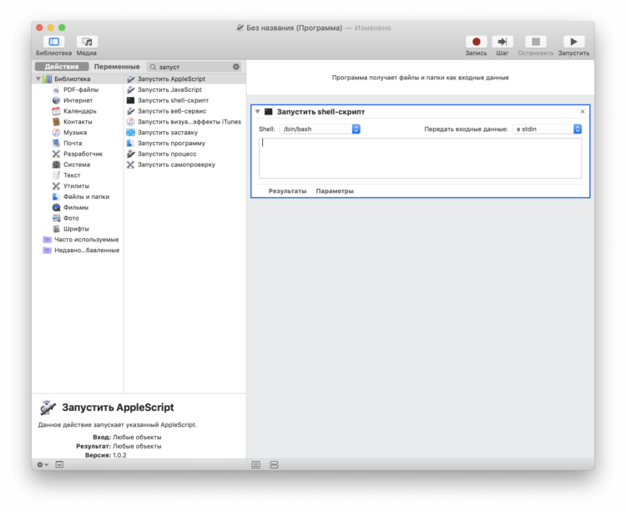The width and height of the screenshot is (626, 512).
Task: Select Утилиты category
Action: pyautogui.click(x=76, y=186)
